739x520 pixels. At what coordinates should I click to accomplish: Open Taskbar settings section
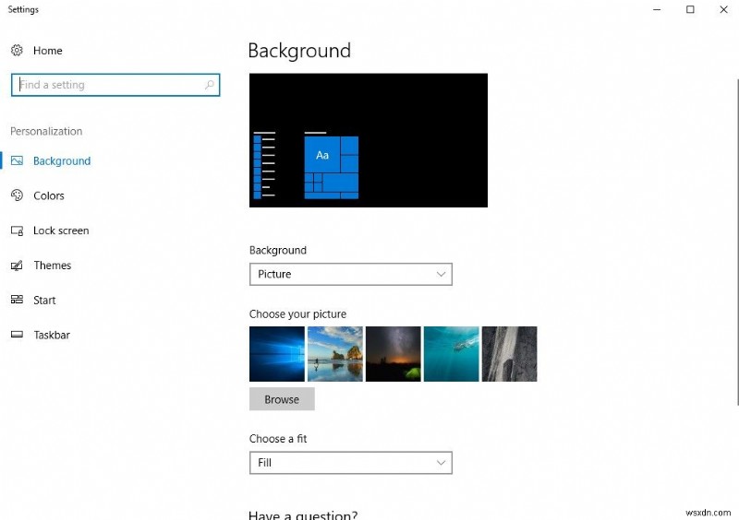click(52, 335)
